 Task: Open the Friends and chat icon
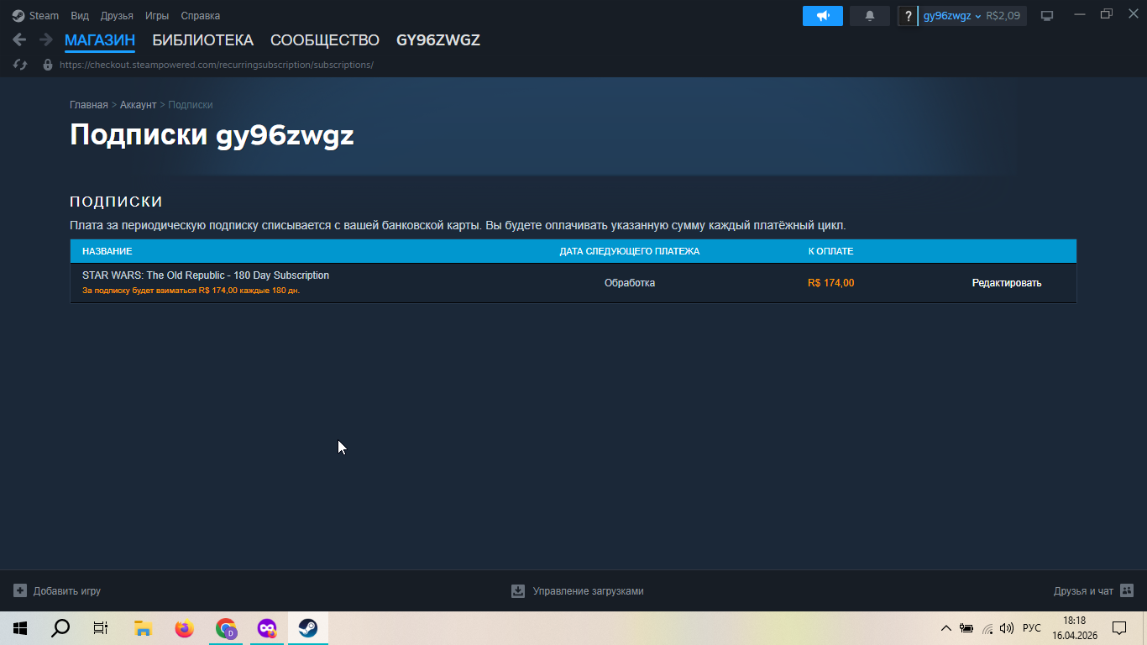tap(1127, 591)
